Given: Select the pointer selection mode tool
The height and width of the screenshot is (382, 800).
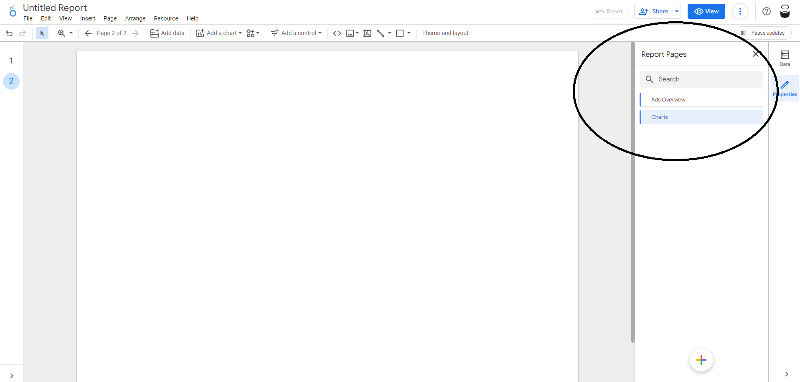Looking at the screenshot, I should 42,33.
